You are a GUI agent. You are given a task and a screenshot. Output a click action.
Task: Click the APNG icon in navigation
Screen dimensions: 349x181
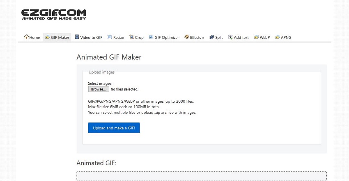point(278,37)
